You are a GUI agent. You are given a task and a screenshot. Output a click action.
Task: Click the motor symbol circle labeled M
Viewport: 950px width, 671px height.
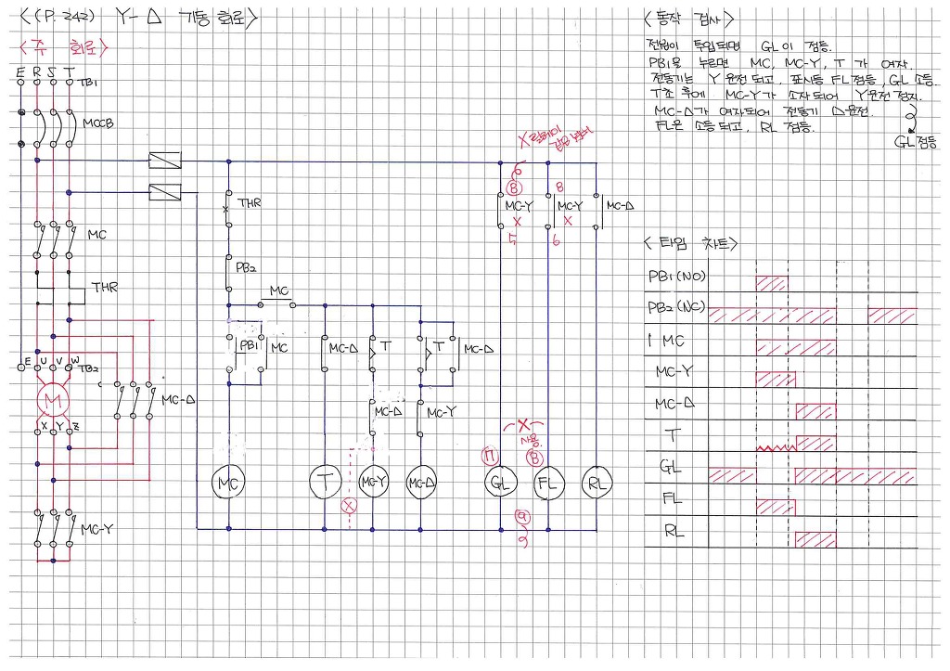53,400
